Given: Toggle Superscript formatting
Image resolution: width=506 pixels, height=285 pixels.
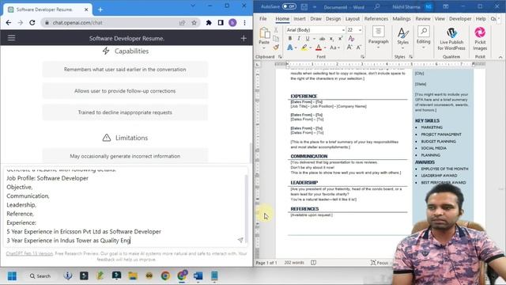Looking at the screenshot, I should click(341, 39).
